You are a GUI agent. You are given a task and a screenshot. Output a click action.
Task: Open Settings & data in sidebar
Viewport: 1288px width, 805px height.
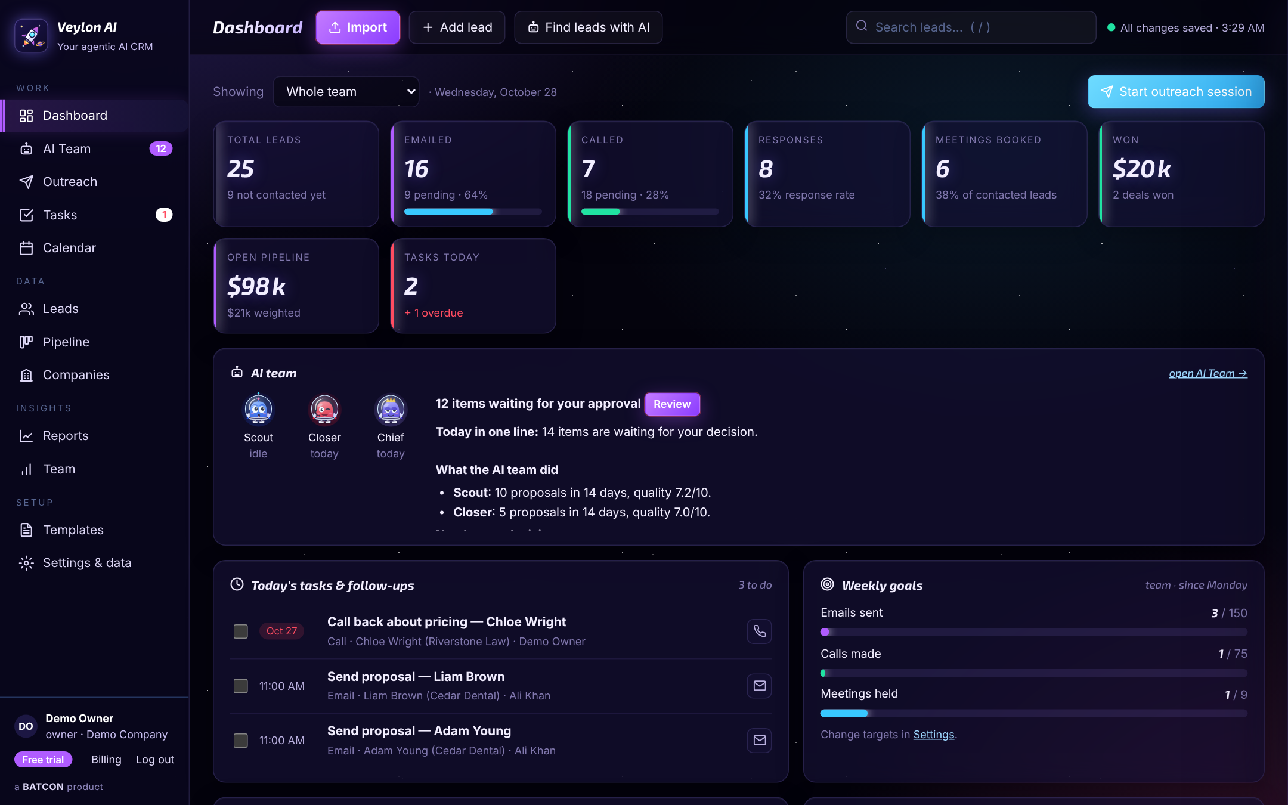pyautogui.click(x=95, y=563)
